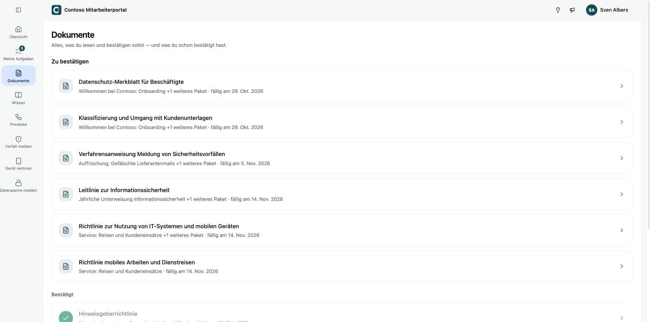
Task: Click chevron on Leitlinie zur Informationssicherheit row
Action: click(621, 194)
